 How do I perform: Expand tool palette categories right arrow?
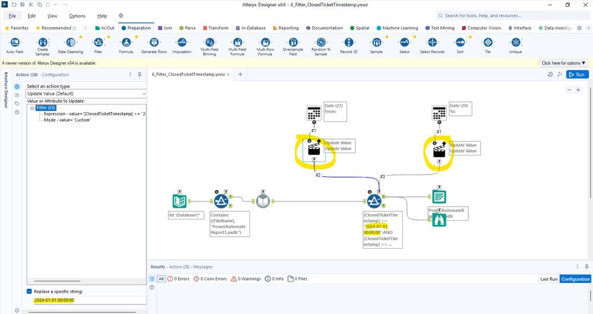pos(588,28)
